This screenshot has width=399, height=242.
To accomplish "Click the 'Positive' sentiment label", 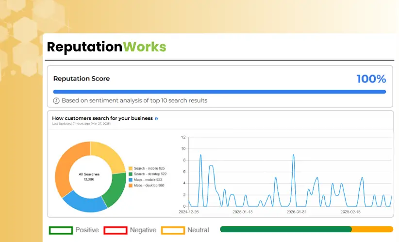I will (x=87, y=230).
